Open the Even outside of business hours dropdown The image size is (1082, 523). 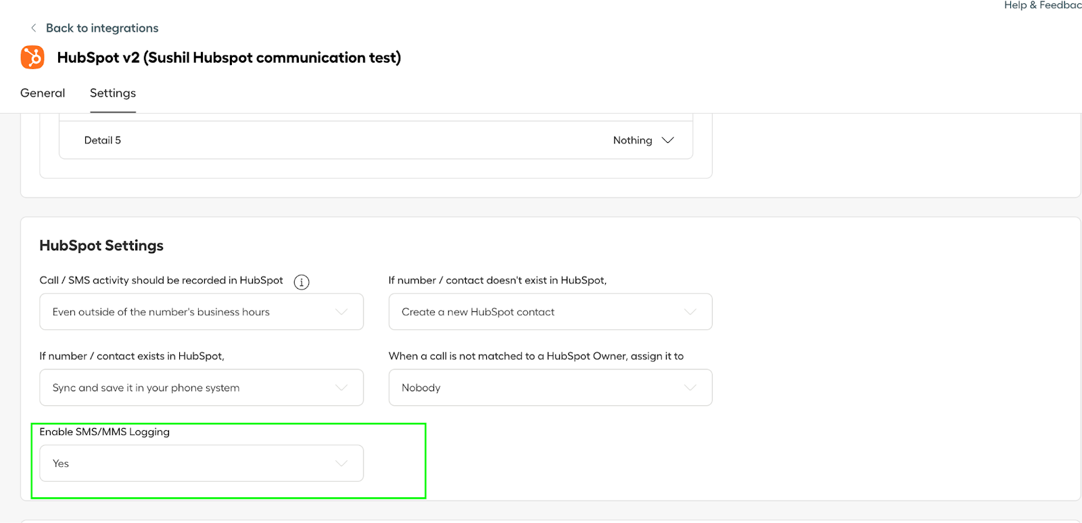(x=202, y=312)
